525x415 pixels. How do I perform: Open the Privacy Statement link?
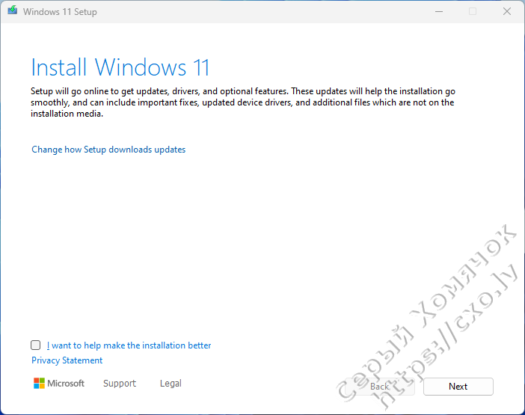point(67,360)
